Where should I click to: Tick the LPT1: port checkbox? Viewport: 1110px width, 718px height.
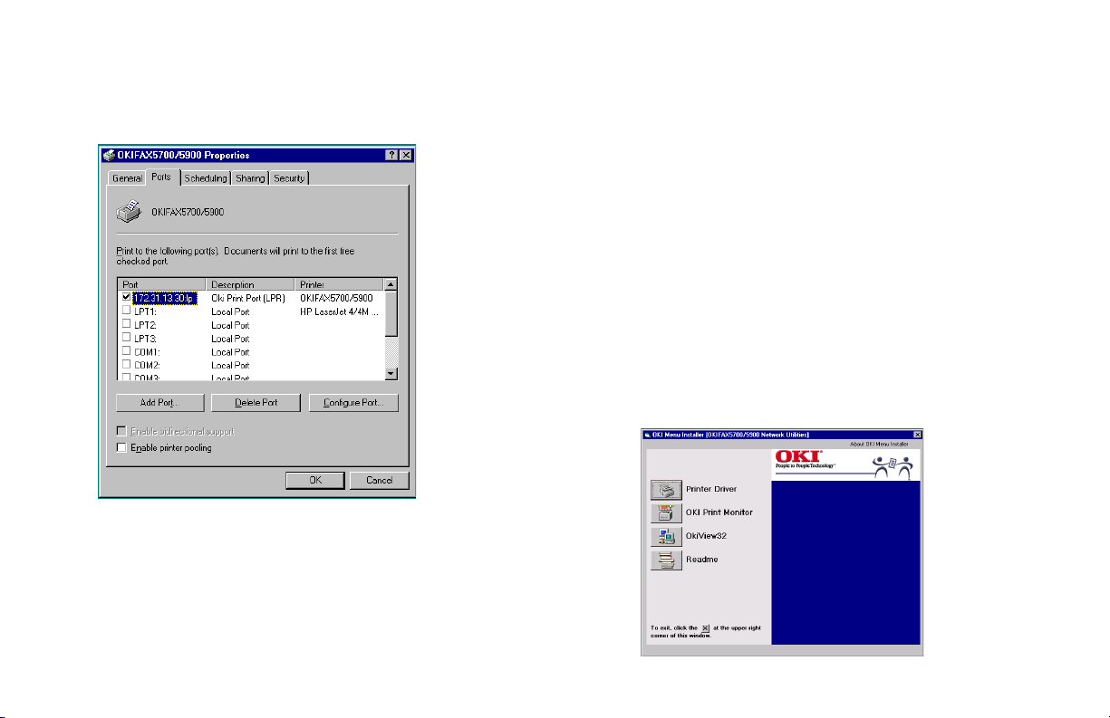point(126,311)
